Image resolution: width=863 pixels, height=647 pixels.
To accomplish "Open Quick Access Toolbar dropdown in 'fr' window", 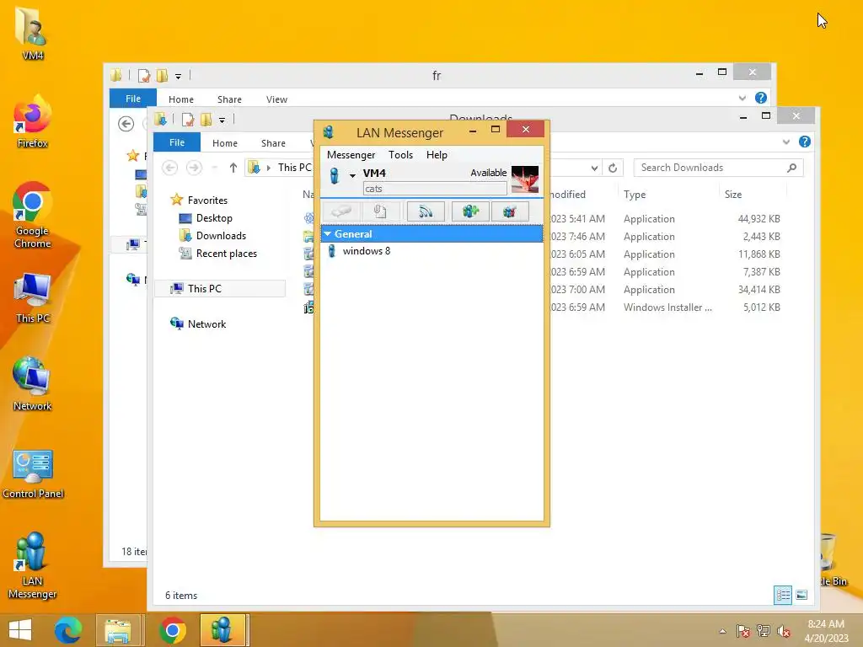I will [x=178, y=76].
